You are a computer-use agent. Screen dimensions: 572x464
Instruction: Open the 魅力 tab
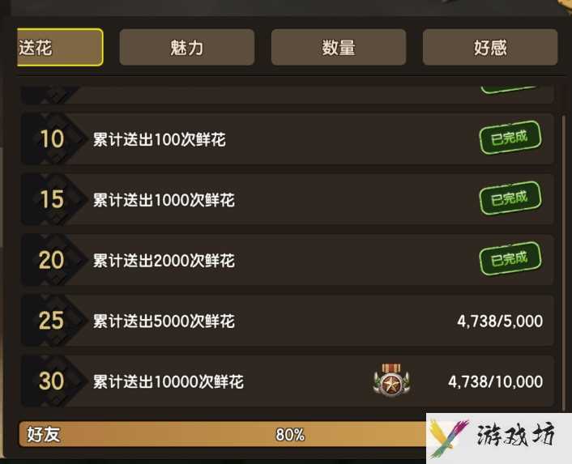pos(187,48)
